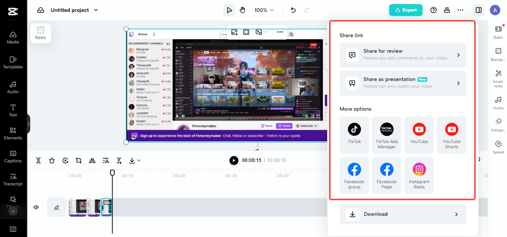Open the Transcript panel
This screenshot has height=237, width=507.
(x=13, y=179)
